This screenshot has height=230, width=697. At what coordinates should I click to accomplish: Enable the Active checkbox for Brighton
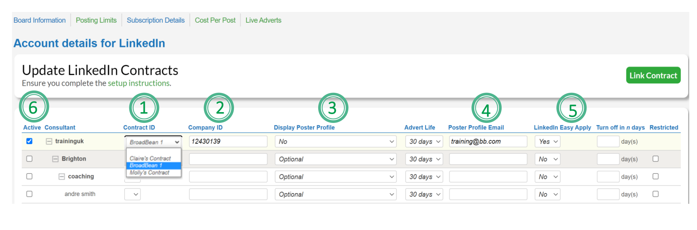pyautogui.click(x=29, y=159)
